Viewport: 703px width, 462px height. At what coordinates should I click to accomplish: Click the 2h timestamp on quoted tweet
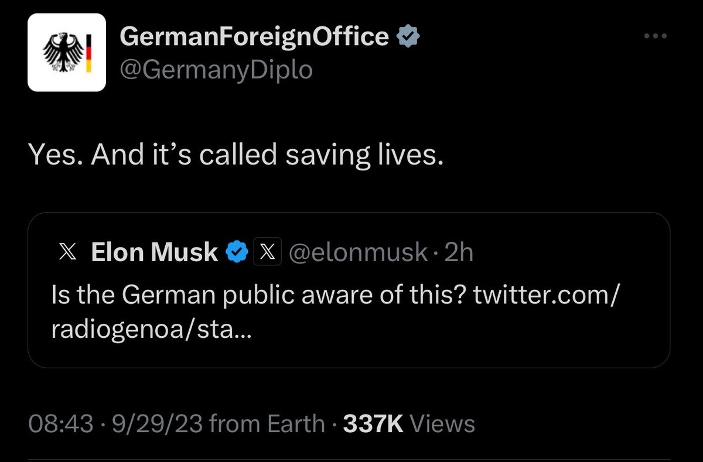pyautogui.click(x=459, y=252)
